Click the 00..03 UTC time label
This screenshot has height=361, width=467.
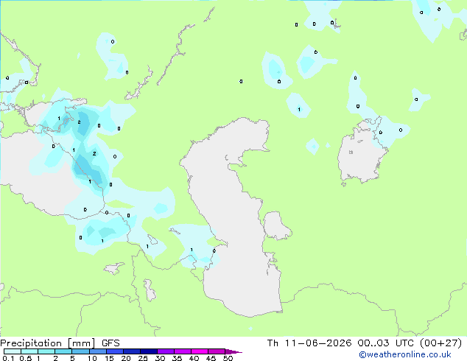pyautogui.click(x=386, y=343)
